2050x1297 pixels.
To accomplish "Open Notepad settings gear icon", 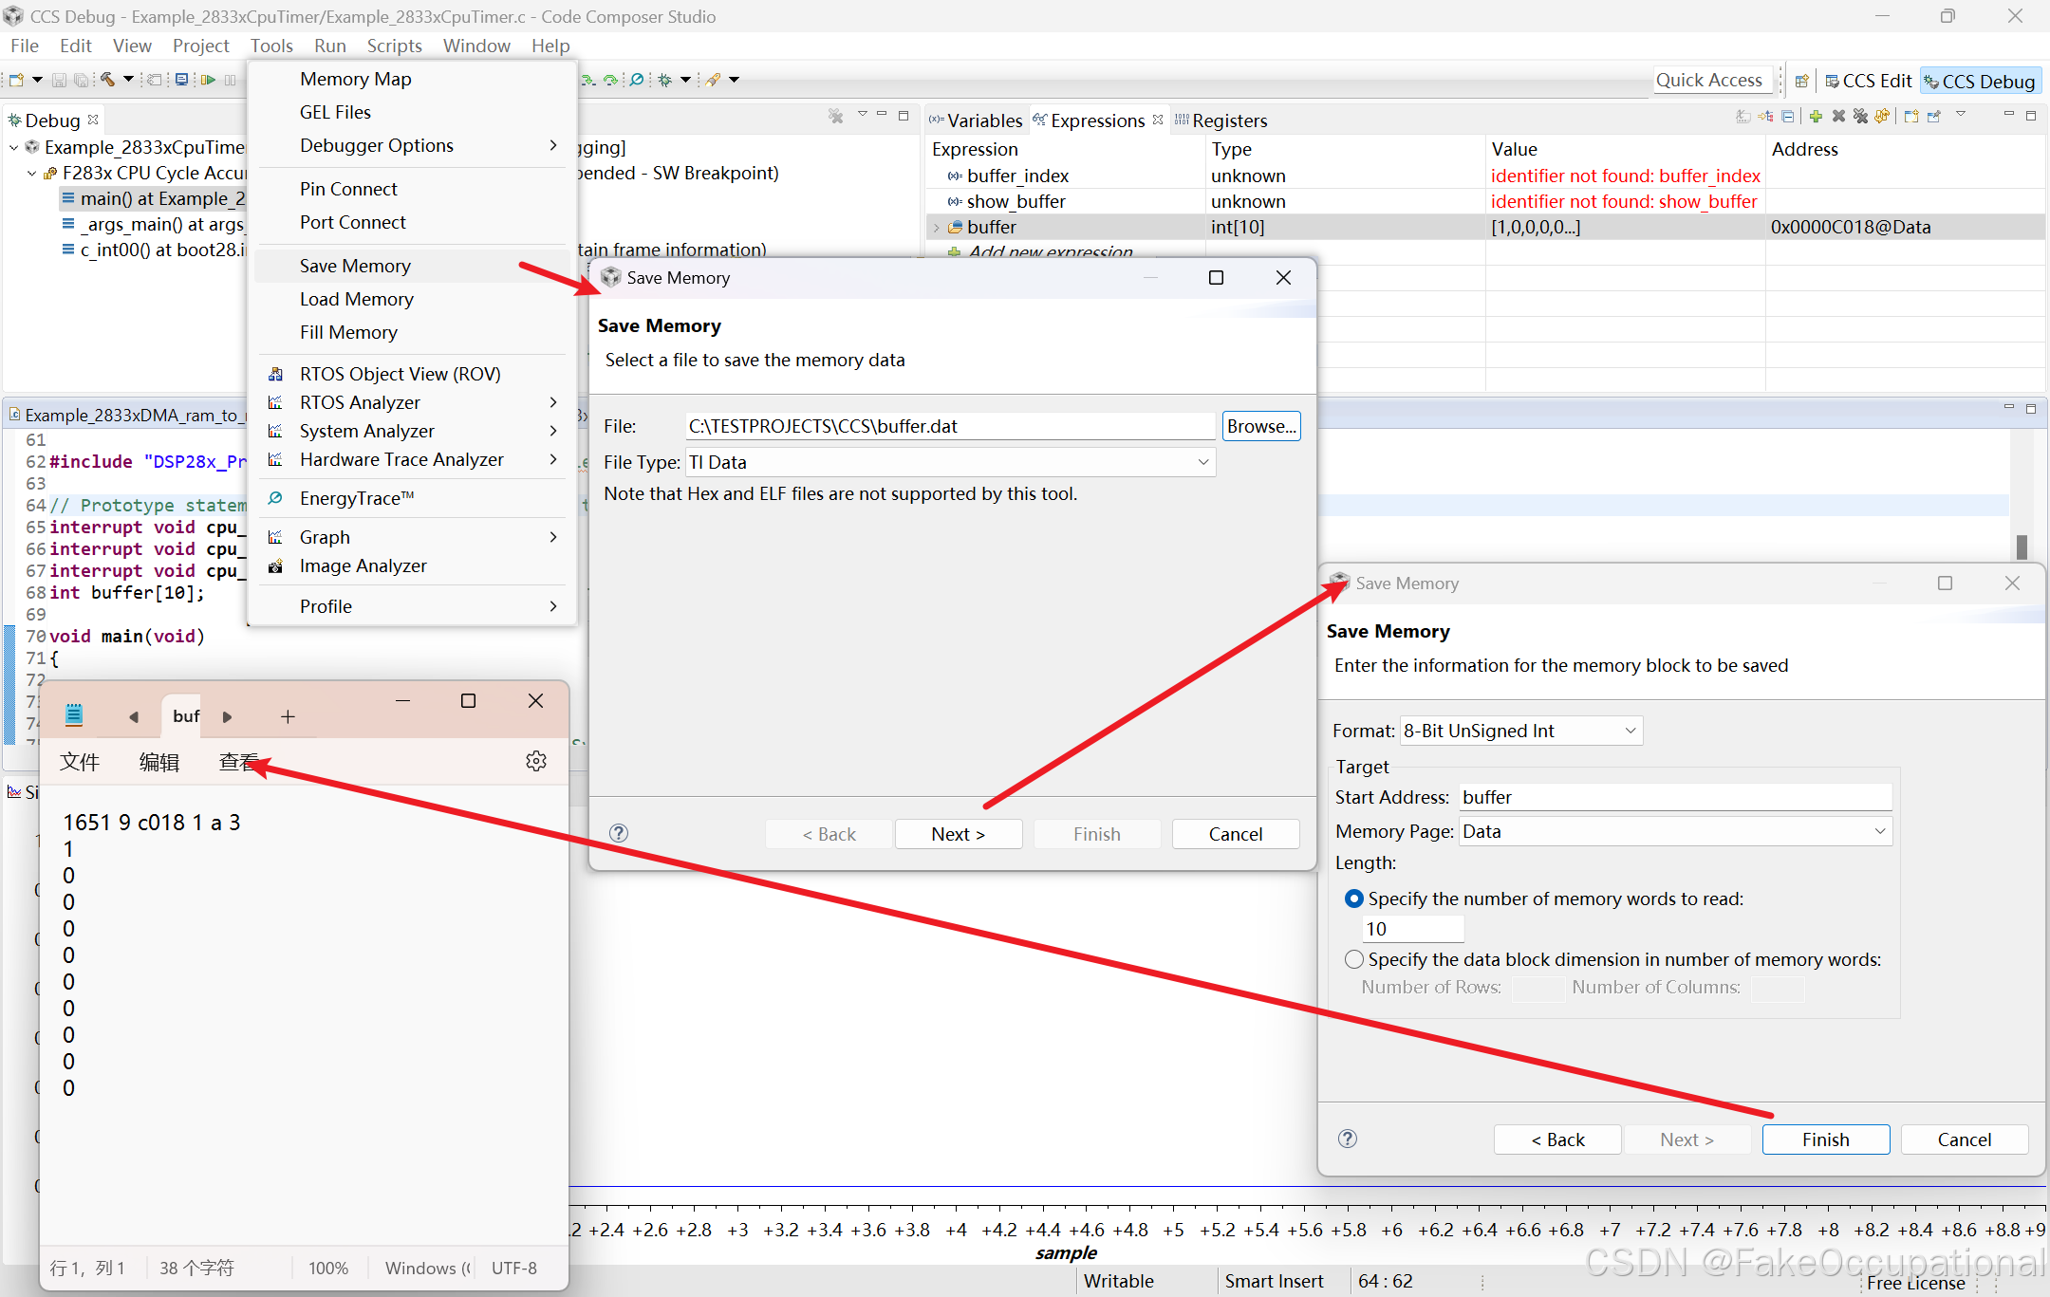I will [x=536, y=761].
